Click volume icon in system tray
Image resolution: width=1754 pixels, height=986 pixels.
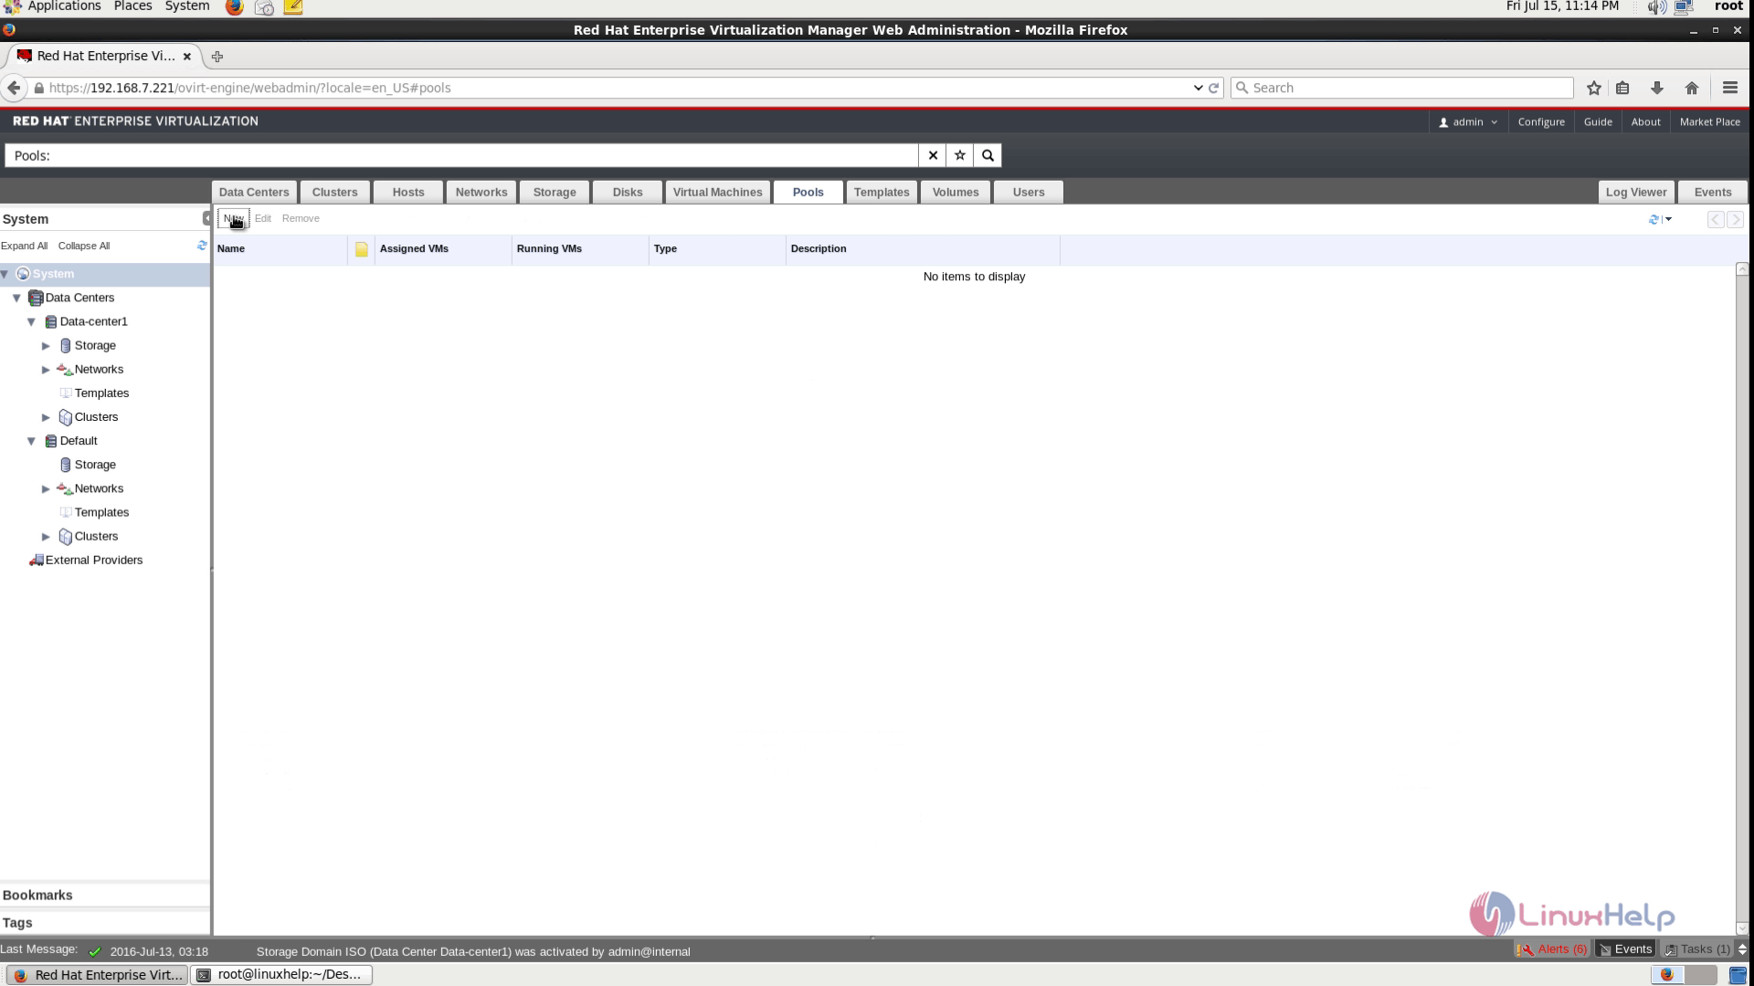[1656, 7]
